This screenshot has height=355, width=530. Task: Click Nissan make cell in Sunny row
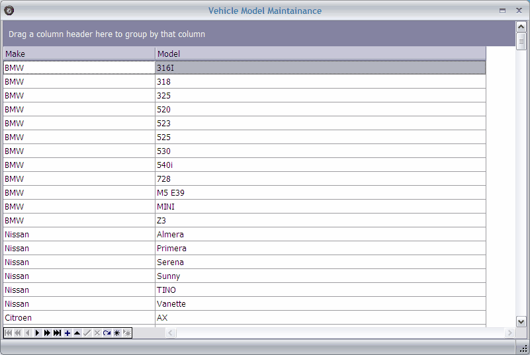coord(79,276)
